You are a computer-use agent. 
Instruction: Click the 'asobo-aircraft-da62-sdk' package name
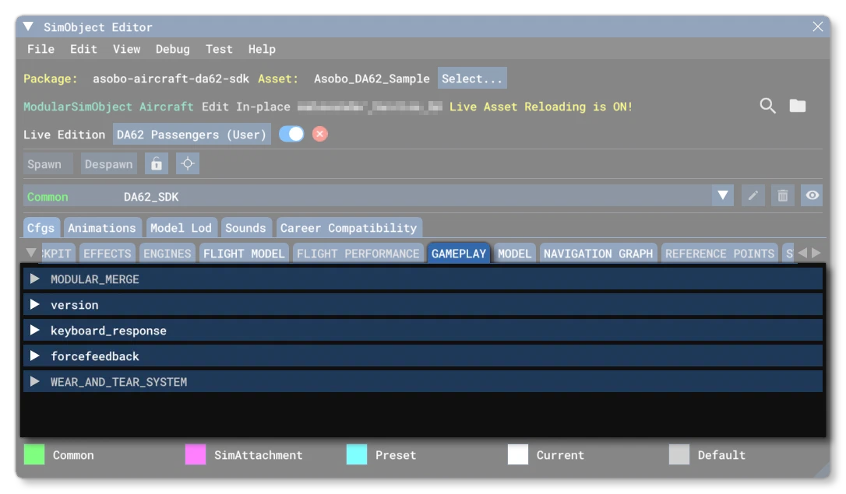(171, 79)
